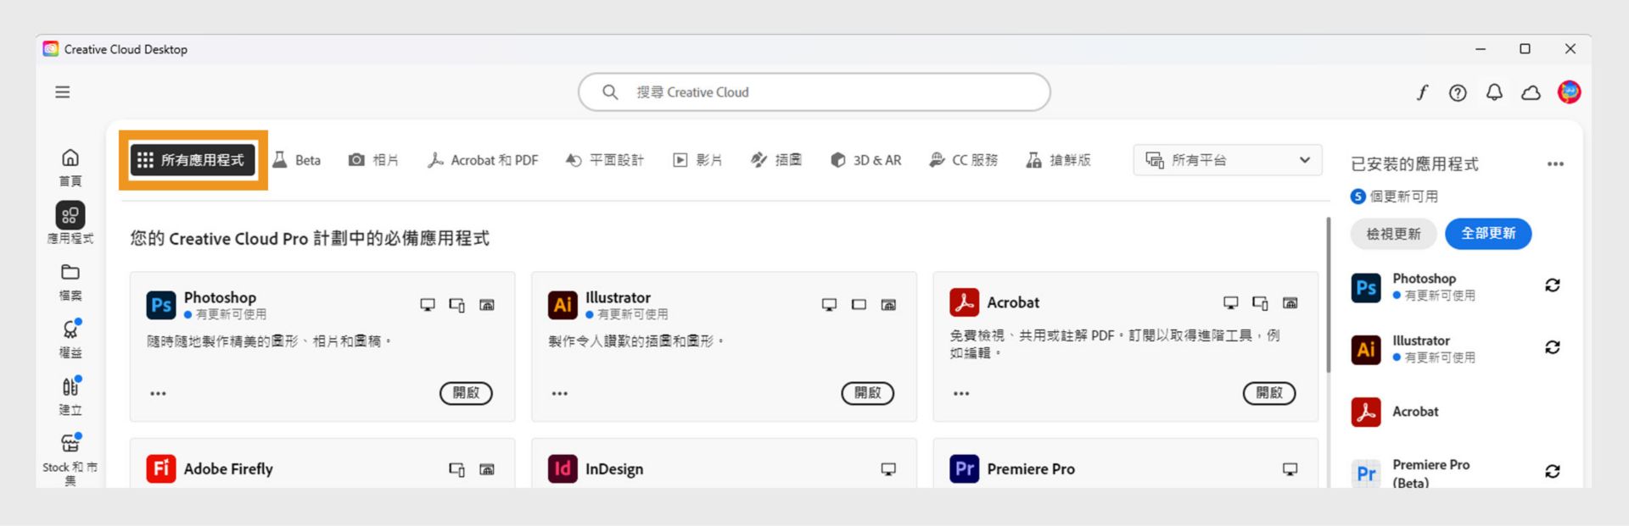Viewport: 1629px width, 526px height.
Task: Click desktop platform icon on Photoshop card
Action: (x=428, y=305)
